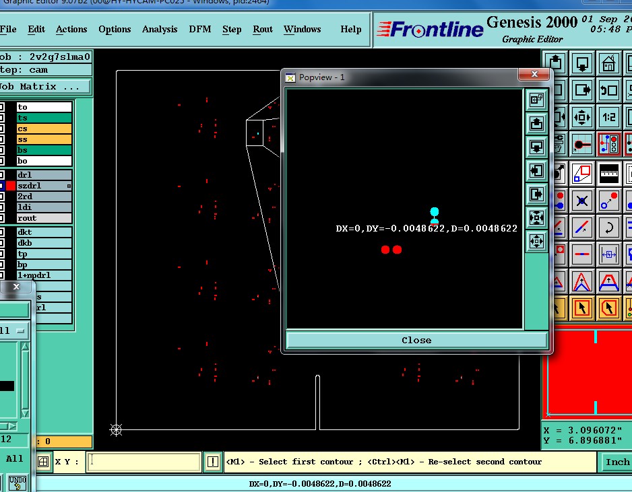632x492 pixels.
Task: Click four-arrow center icon in Popview toolbar
Action: [x=536, y=241]
